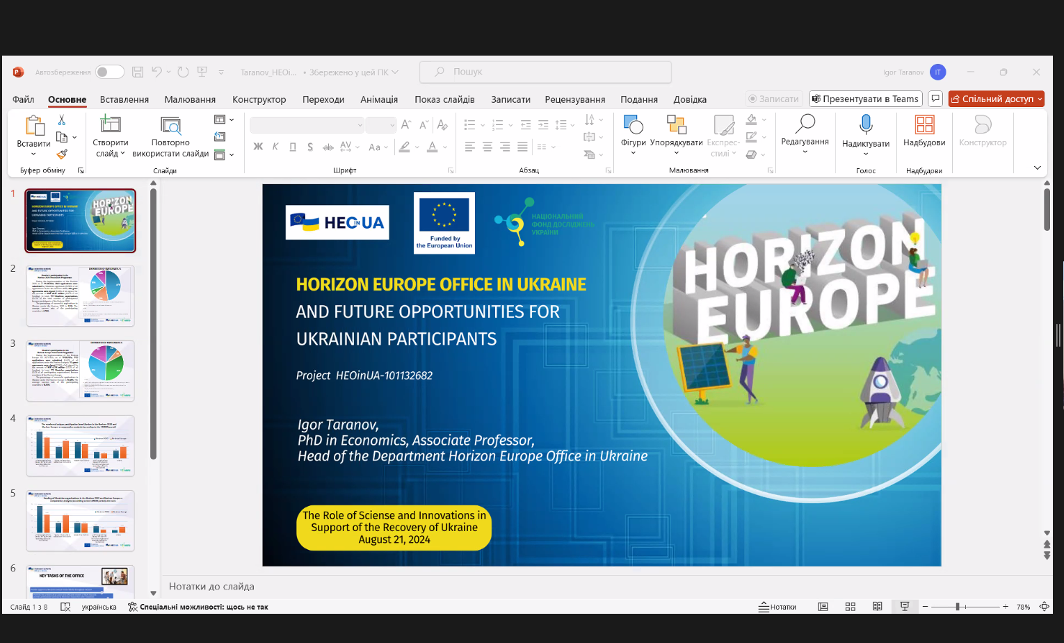Viewport: 1064px width, 643px height.
Task: Open Slide Sorter view icon
Action: pyautogui.click(x=850, y=607)
